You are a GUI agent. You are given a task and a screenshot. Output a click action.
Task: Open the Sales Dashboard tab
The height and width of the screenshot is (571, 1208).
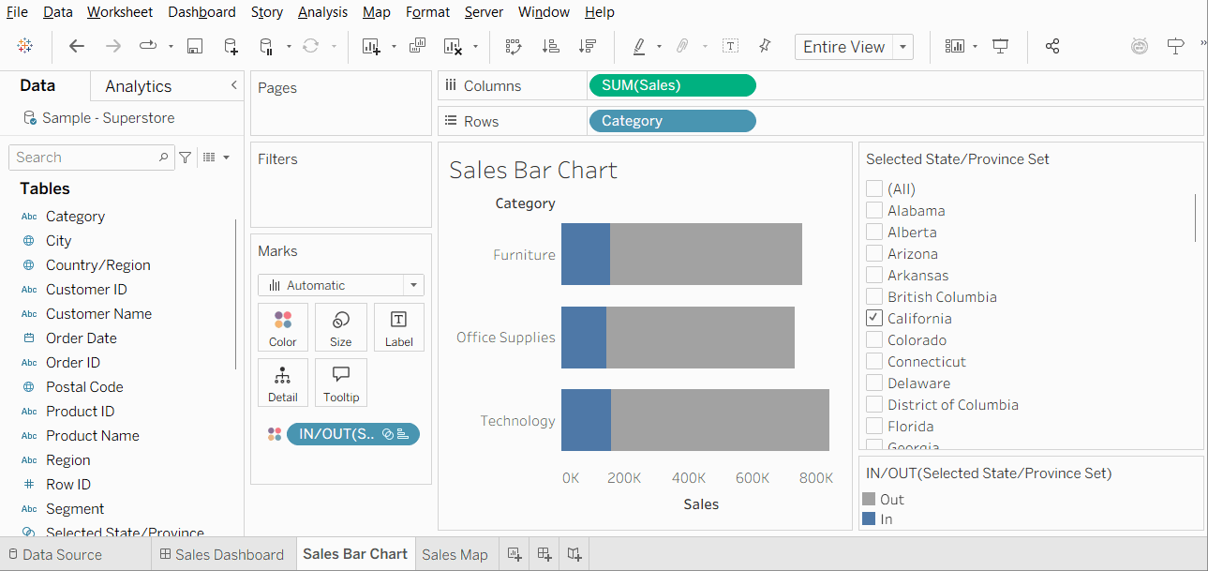pos(222,554)
